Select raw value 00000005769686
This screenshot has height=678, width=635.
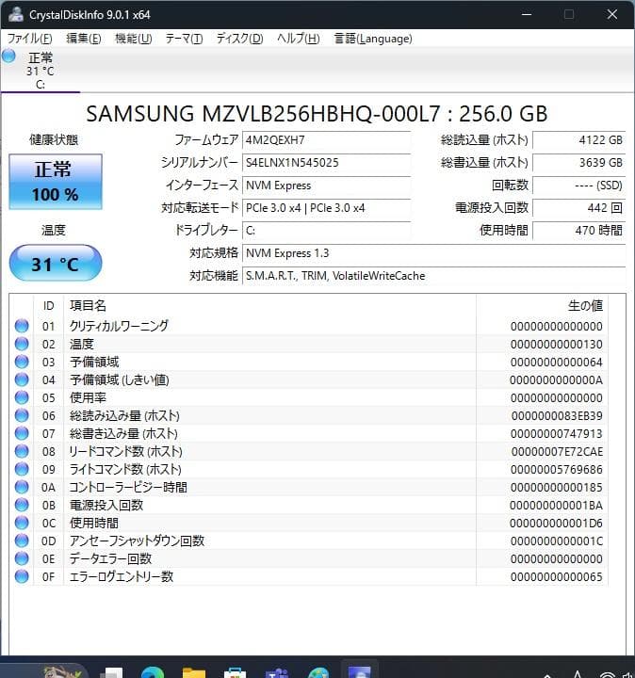pos(557,470)
